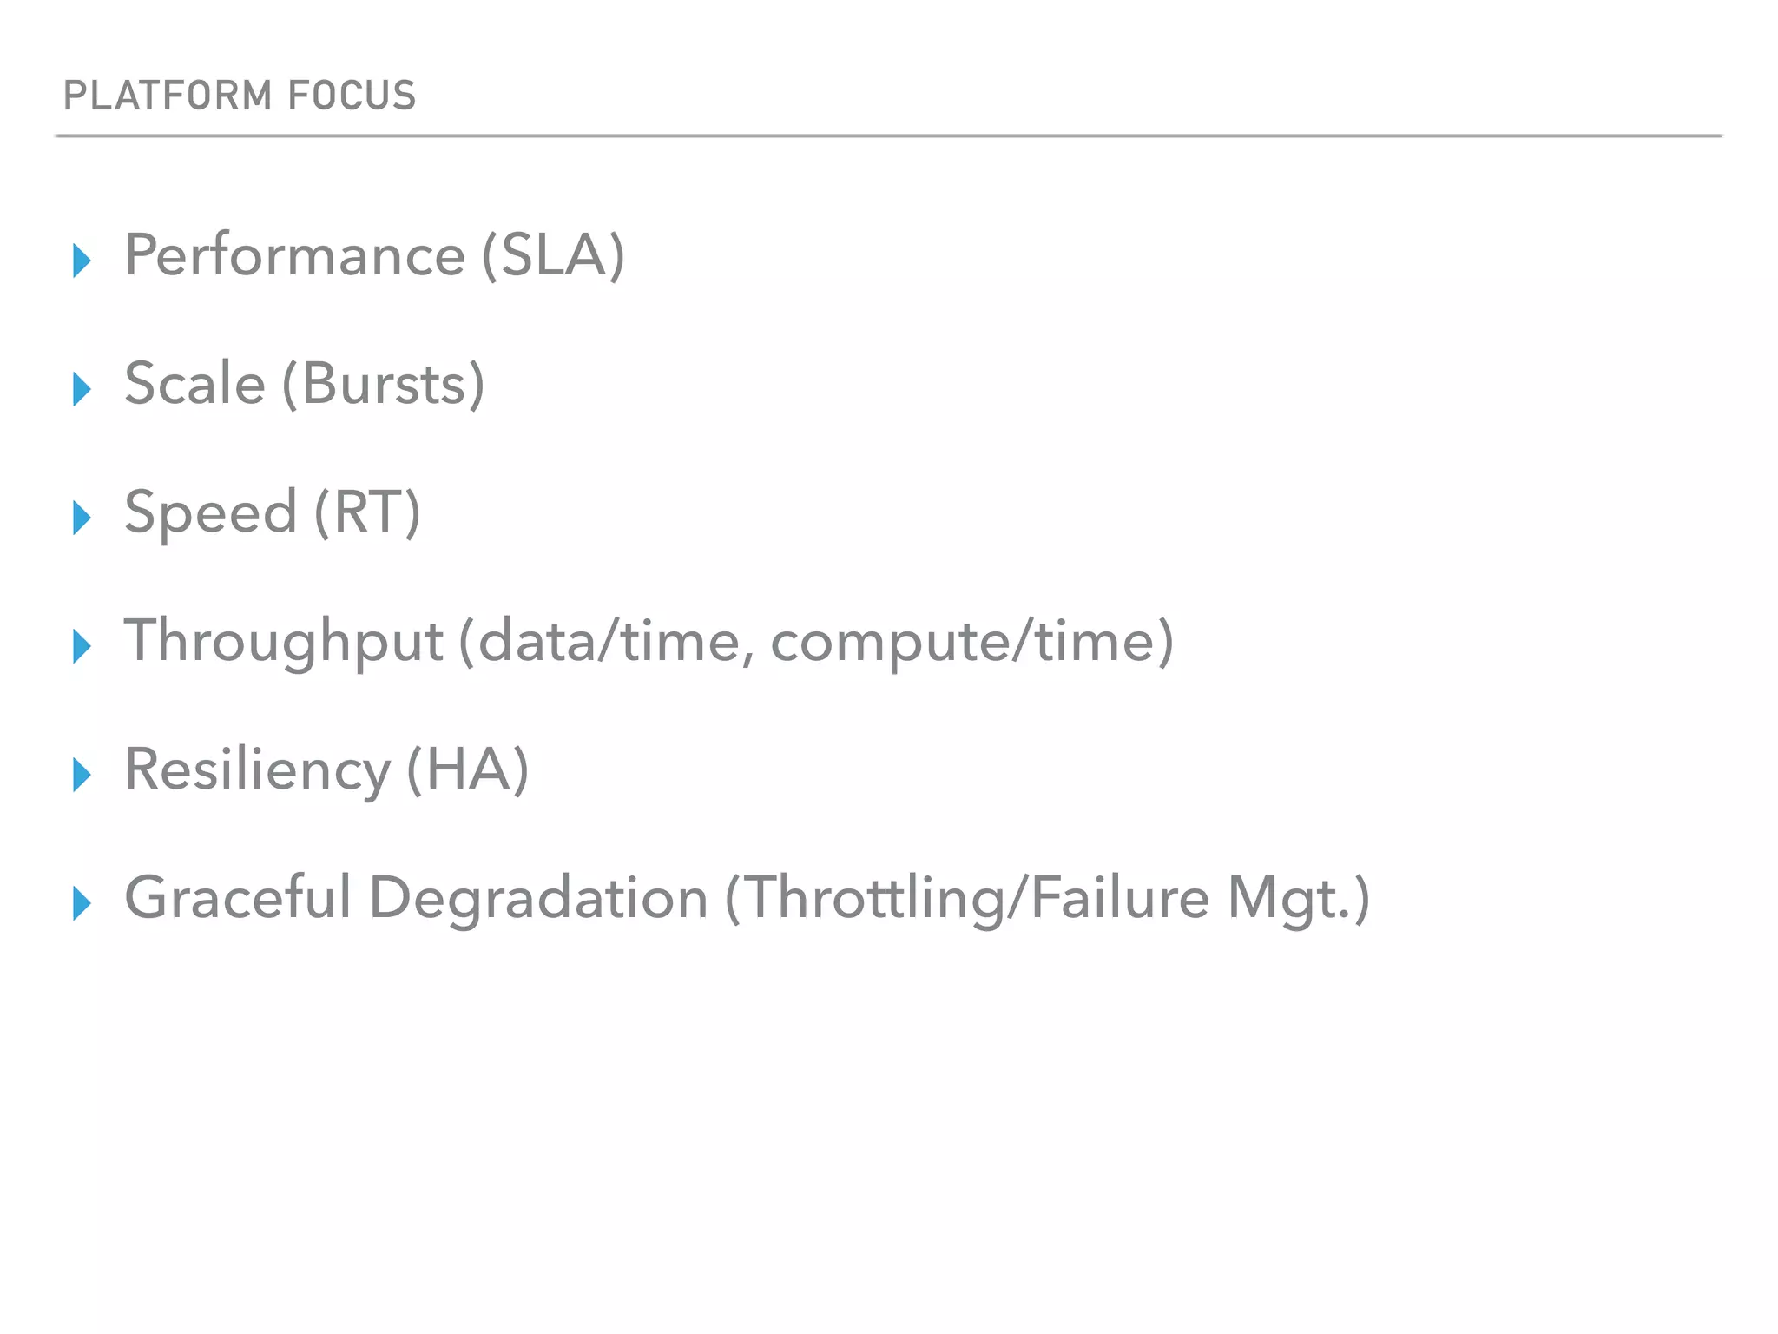Click the blue arrow bullet beside Graceful Degradation
Viewport: 1778px width, 1334px height.
tap(82, 903)
